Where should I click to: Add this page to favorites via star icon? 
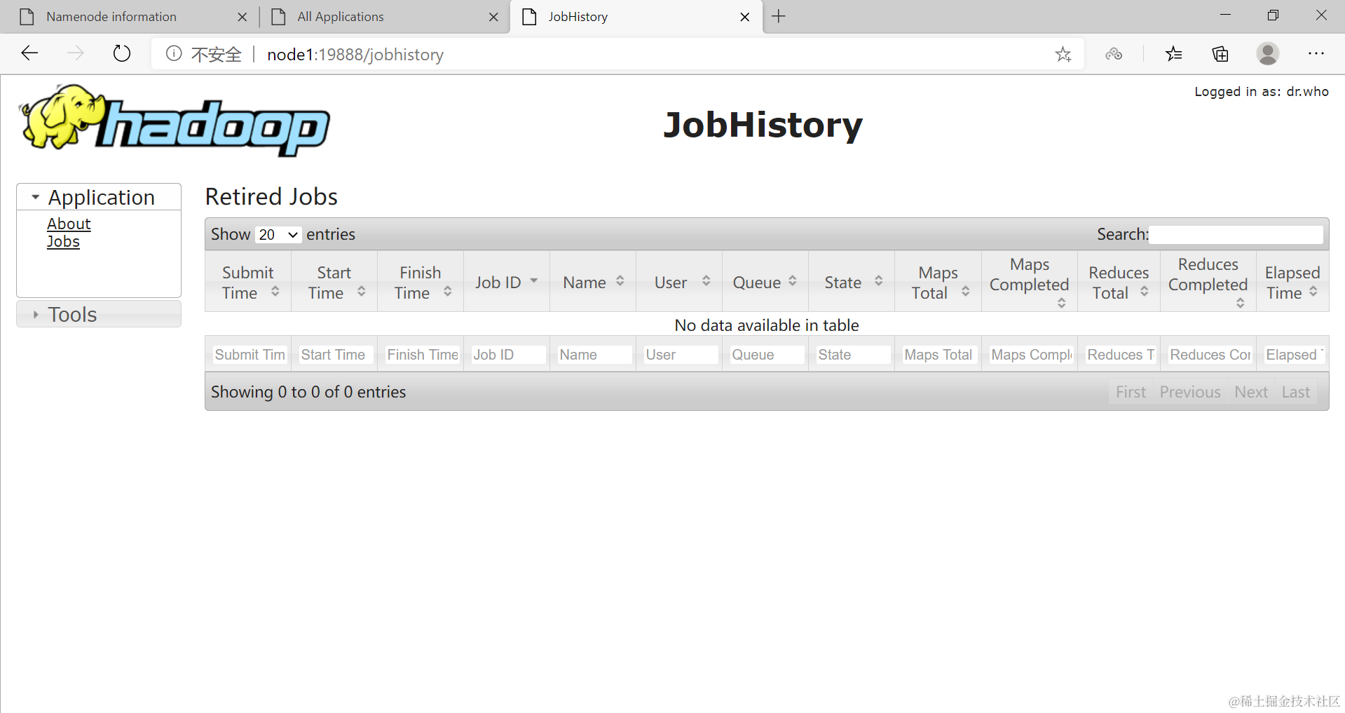(x=1063, y=54)
